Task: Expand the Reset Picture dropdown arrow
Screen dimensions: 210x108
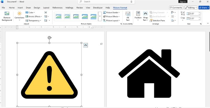Action: coord(49,21)
